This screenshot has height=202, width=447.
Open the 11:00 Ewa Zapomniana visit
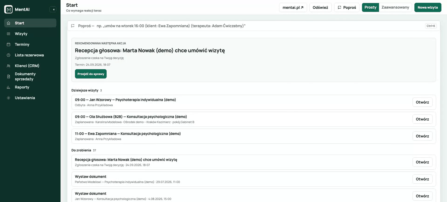click(x=422, y=136)
